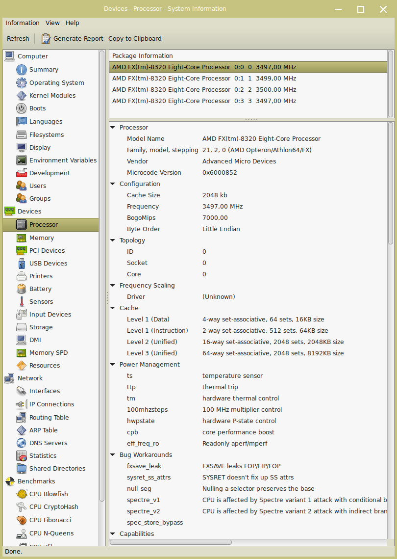Collapse the Topology section
This screenshot has width=397, height=559.
coord(113,240)
